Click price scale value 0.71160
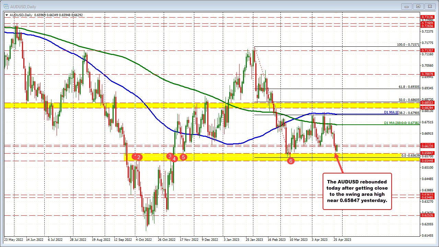This screenshot has height=247, width=439. 427,54
